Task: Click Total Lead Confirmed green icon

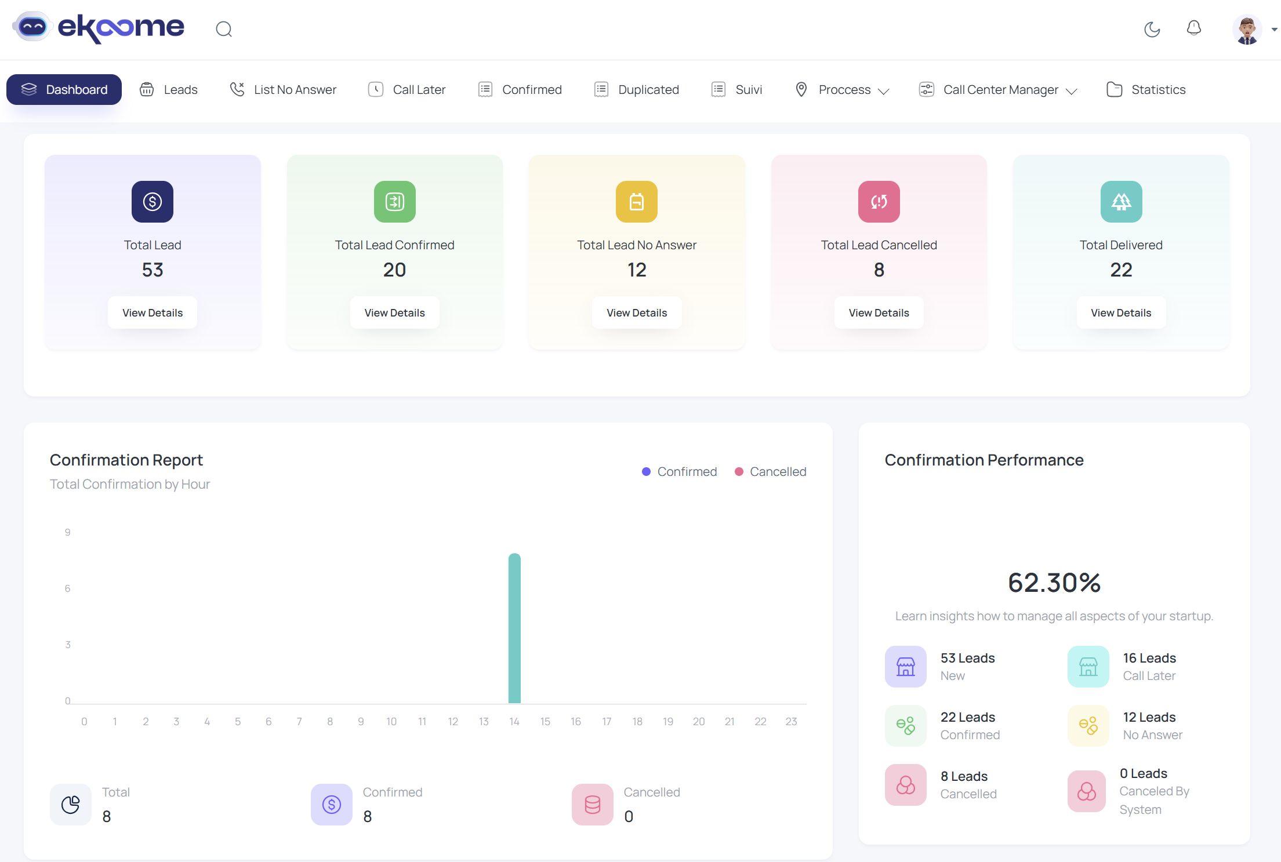Action: pyautogui.click(x=394, y=202)
